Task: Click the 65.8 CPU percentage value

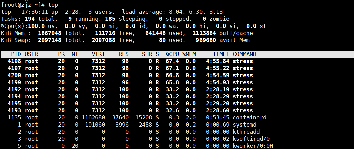Action: click(x=172, y=82)
